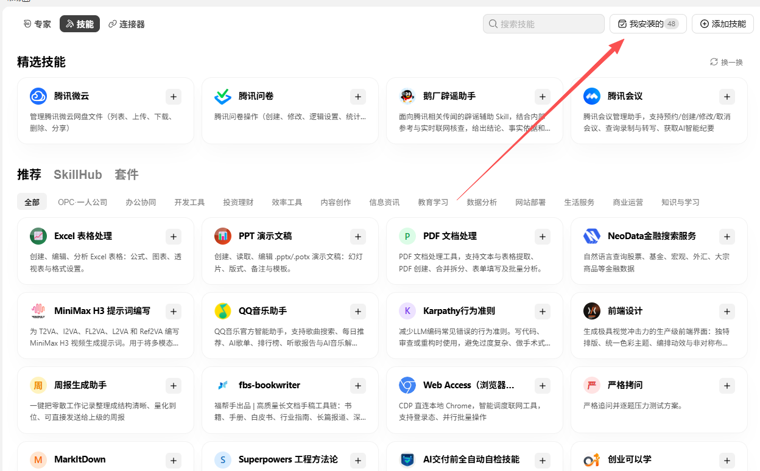The width and height of the screenshot is (760, 471).
Task: Filter by 知识与学习 category
Action: (x=680, y=202)
